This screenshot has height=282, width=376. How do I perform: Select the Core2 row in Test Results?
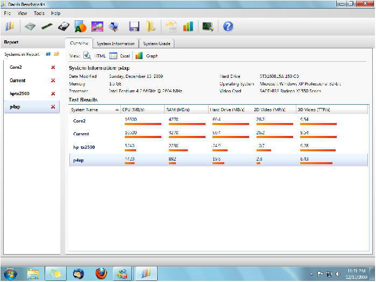[x=218, y=121]
